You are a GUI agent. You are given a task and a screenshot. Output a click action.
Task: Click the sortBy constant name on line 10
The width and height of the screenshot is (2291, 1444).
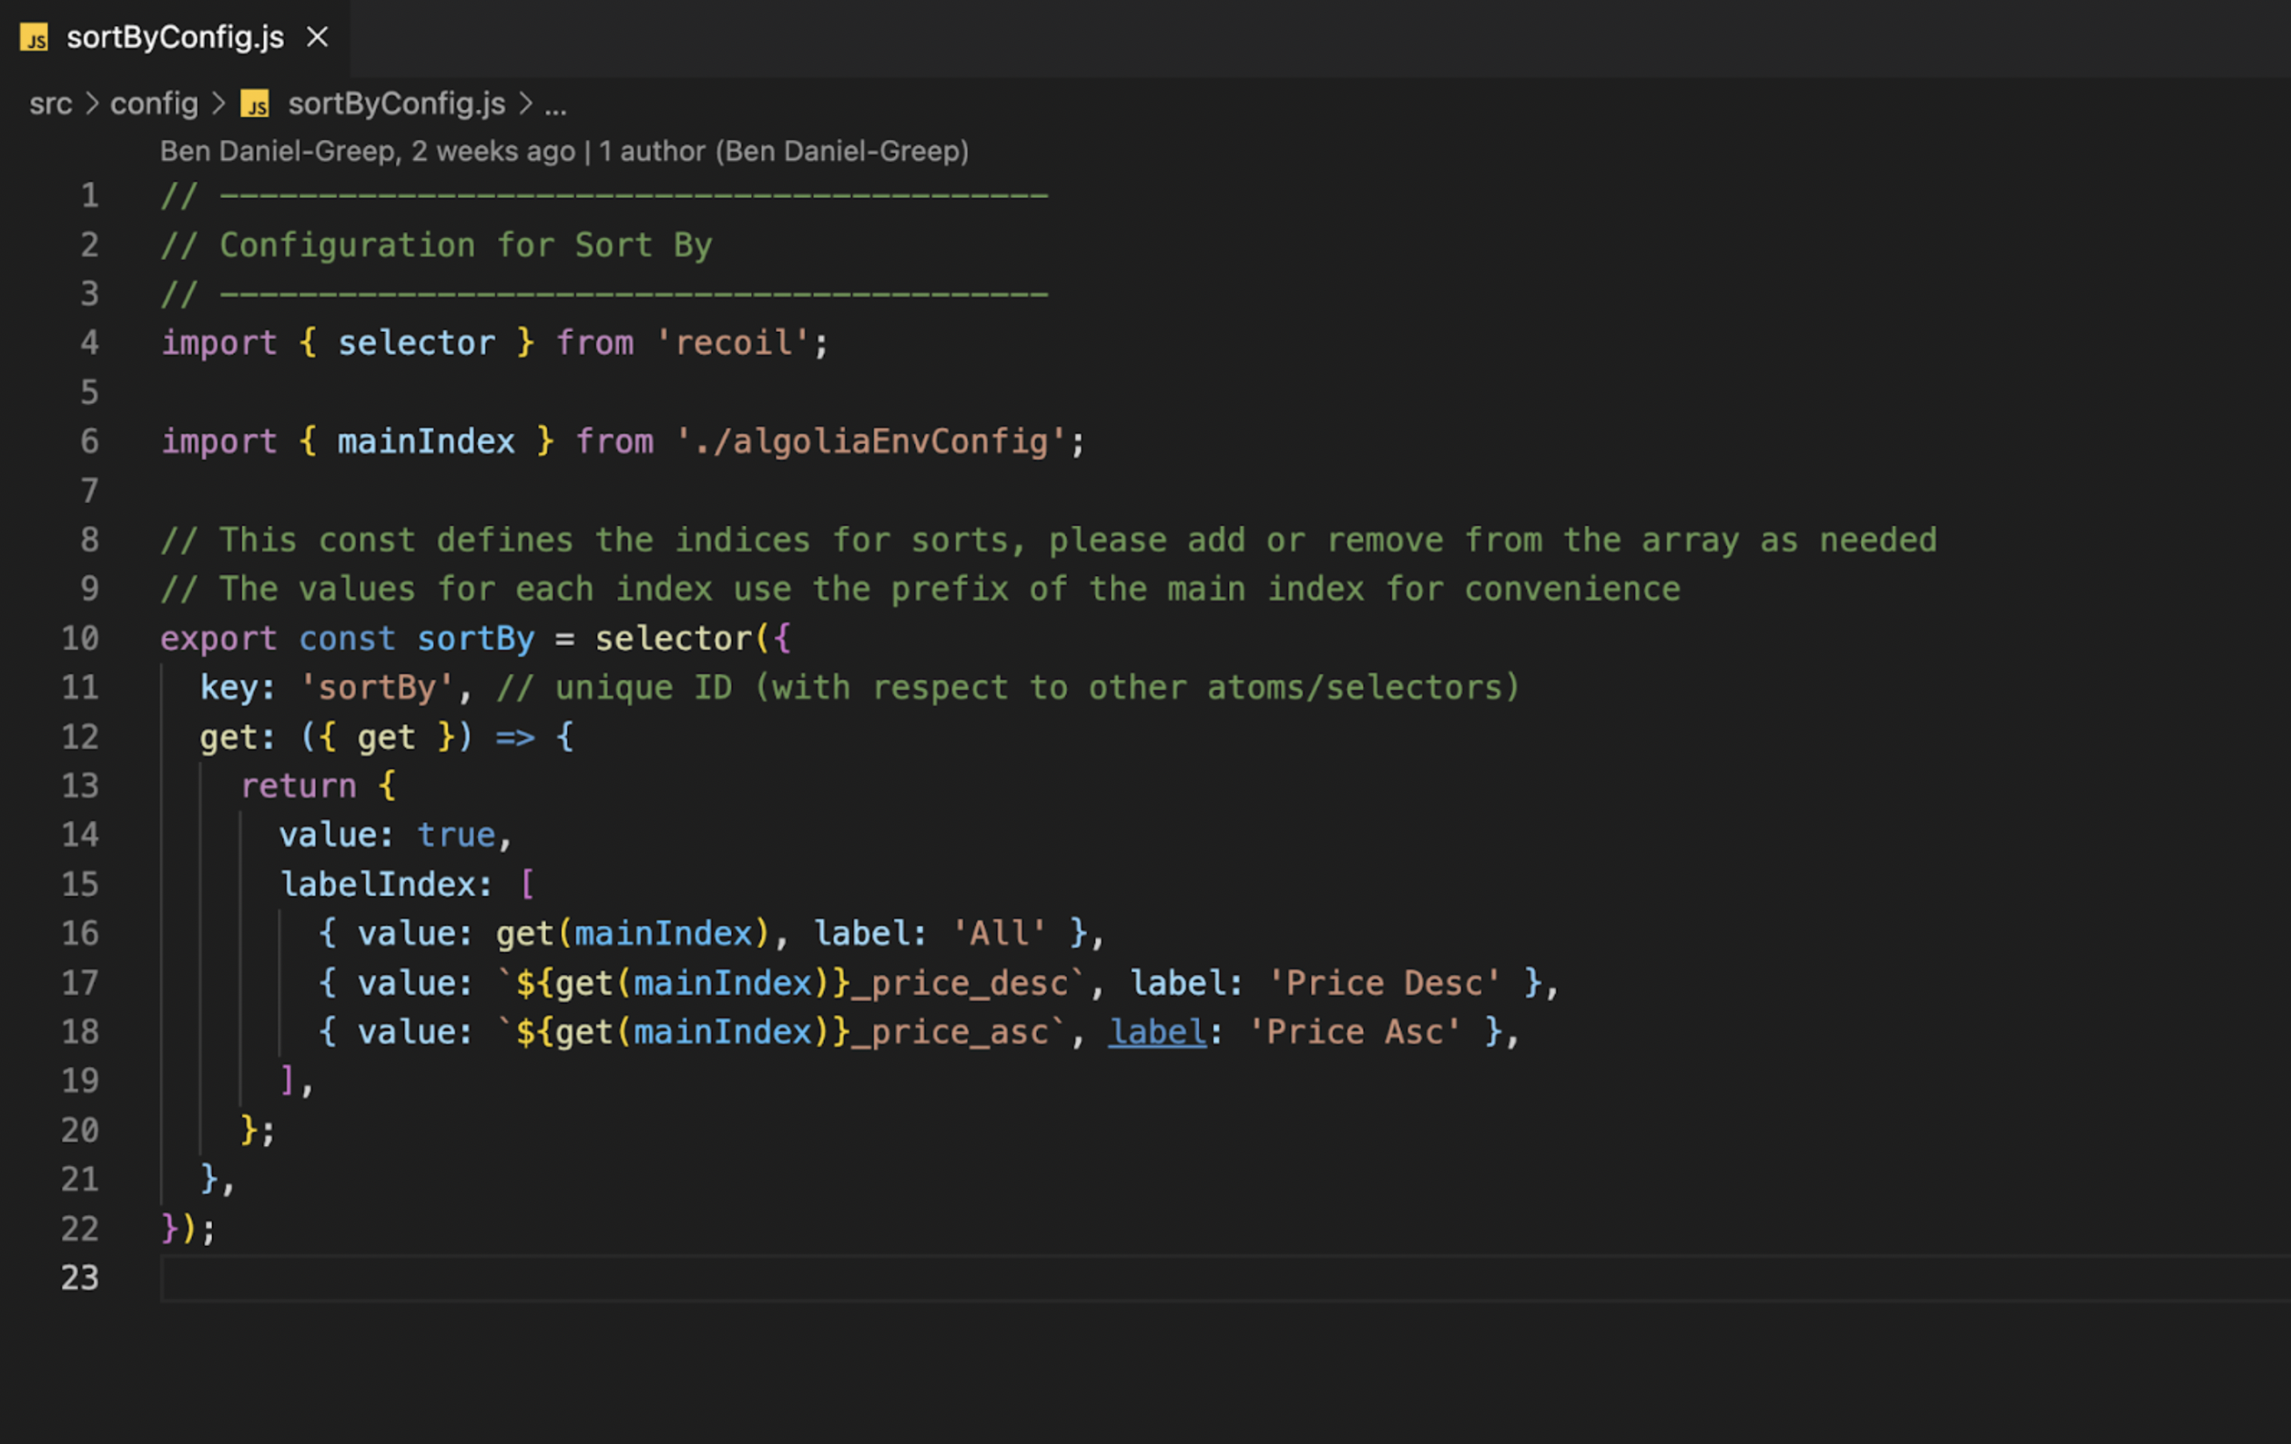pos(475,639)
